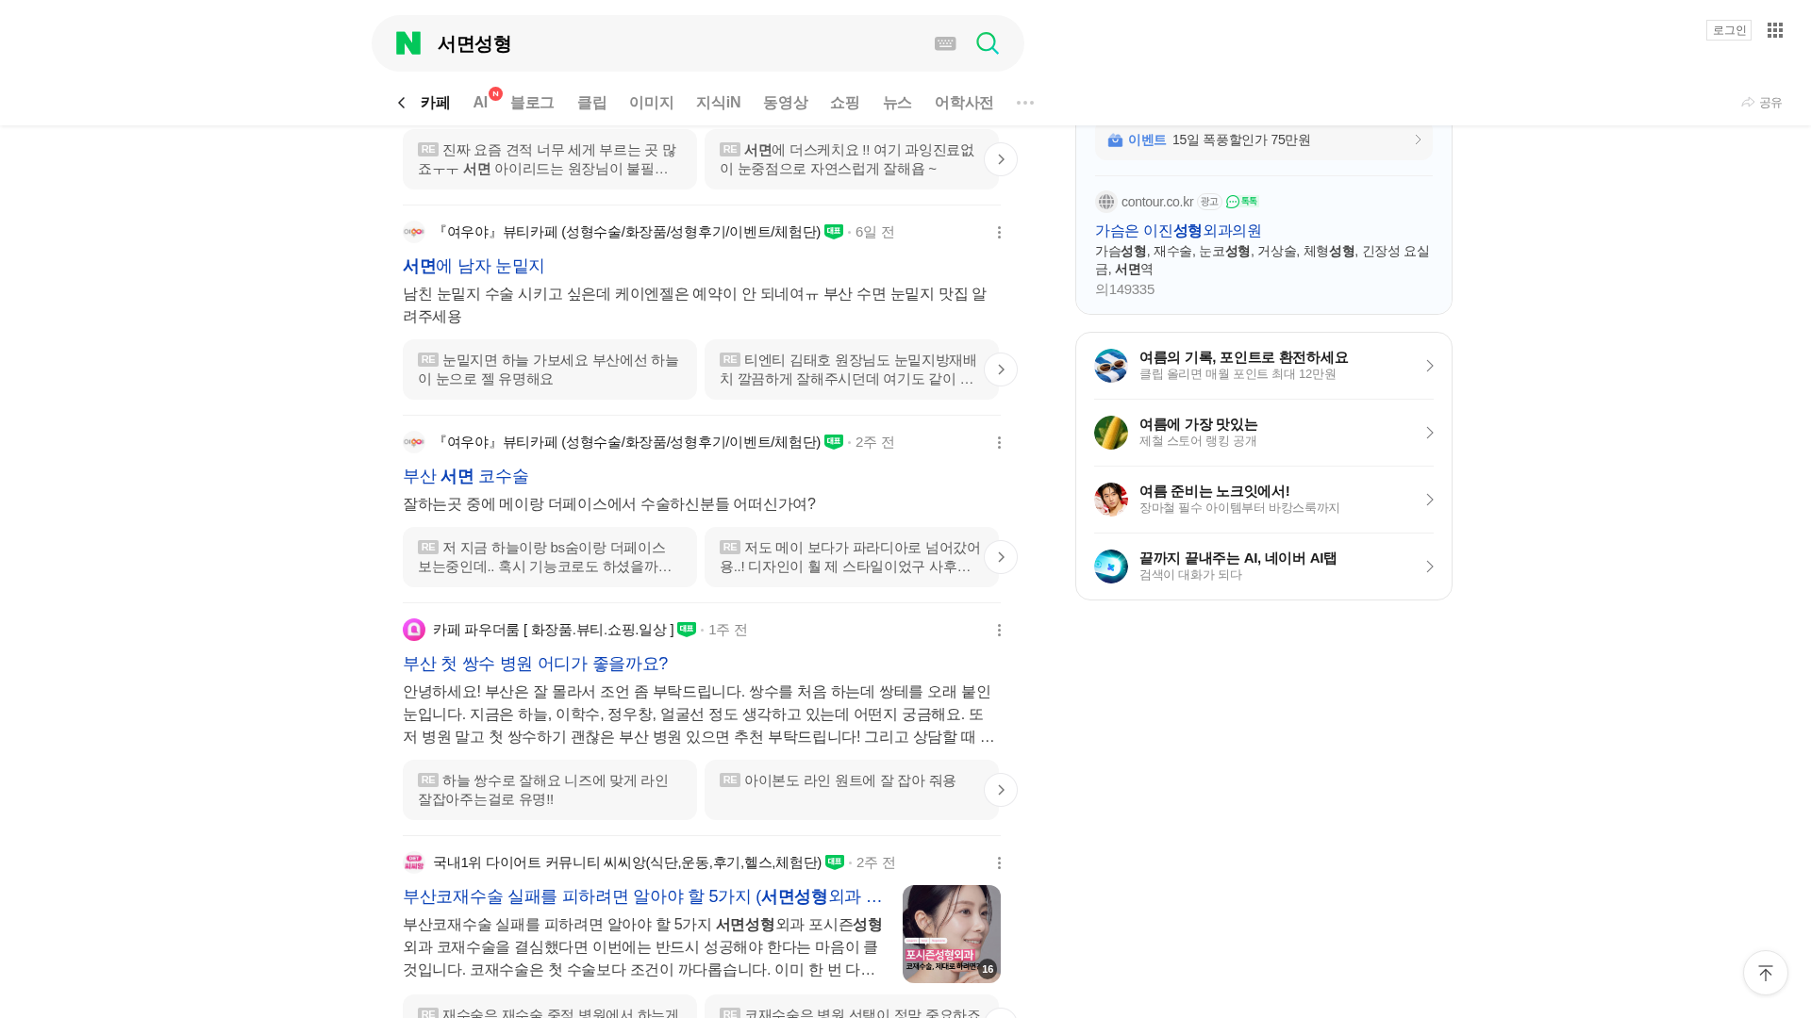Open reply about 티엔티 김태호 원장님
This screenshot has width=1811, height=1018.
click(x=852, y=369)
